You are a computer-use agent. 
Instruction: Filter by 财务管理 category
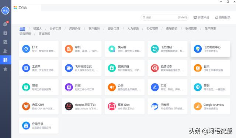click(191, 28)
